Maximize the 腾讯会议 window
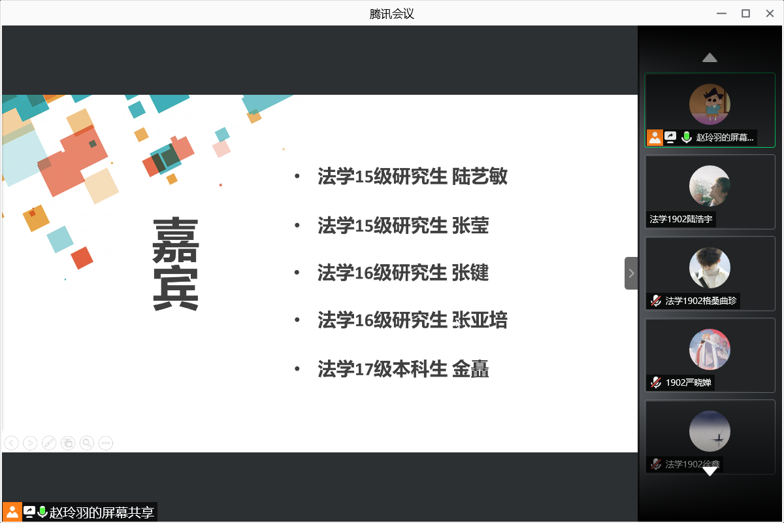 pyautogui.click(x=745, y=13)
